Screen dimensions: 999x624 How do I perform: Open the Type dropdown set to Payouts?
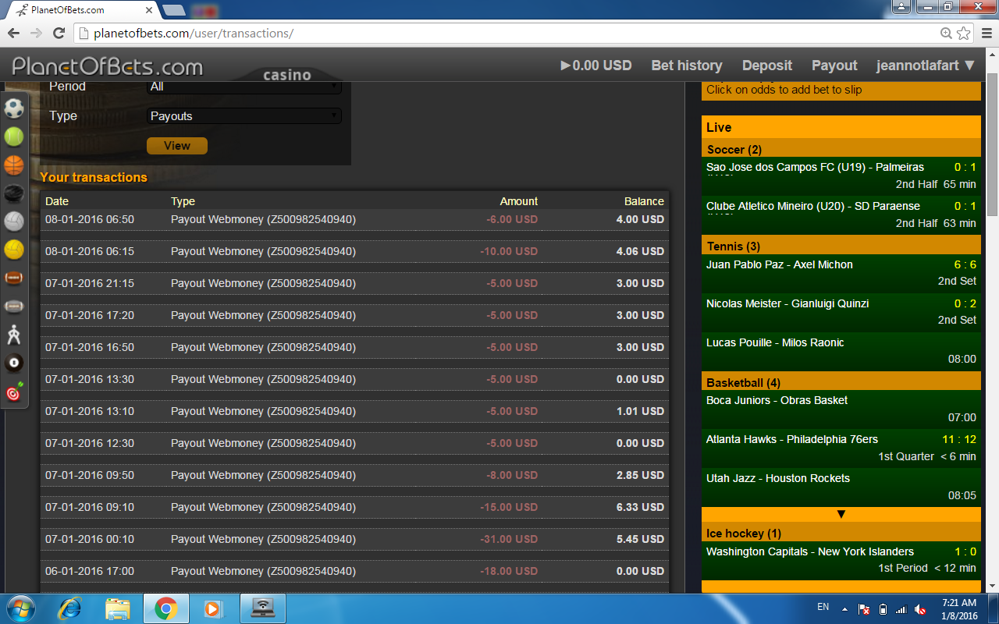[244, 116]
